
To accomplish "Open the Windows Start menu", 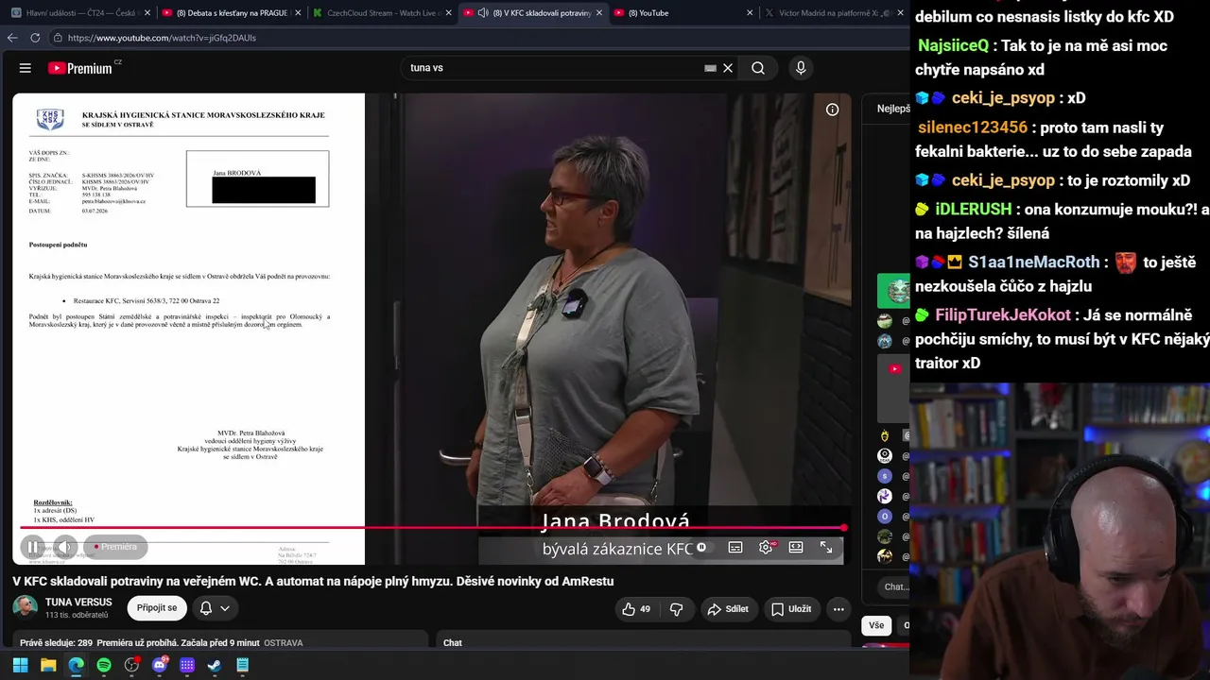I will point(20,665).
